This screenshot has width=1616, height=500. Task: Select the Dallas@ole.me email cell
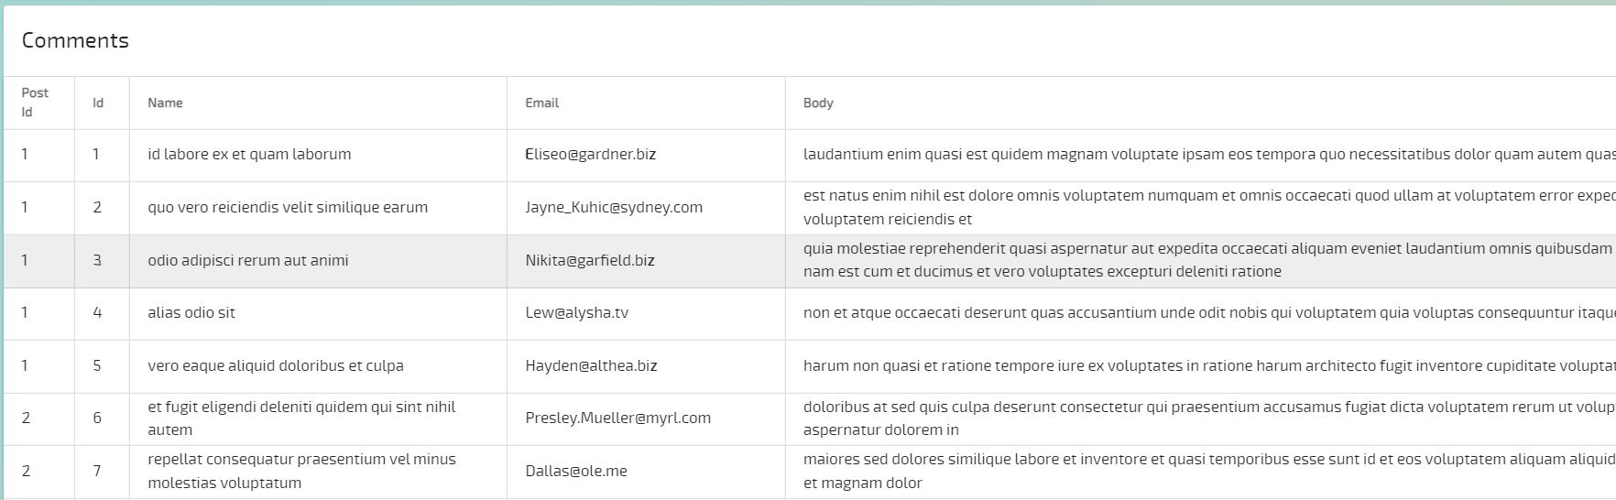(x=576, y=472)
